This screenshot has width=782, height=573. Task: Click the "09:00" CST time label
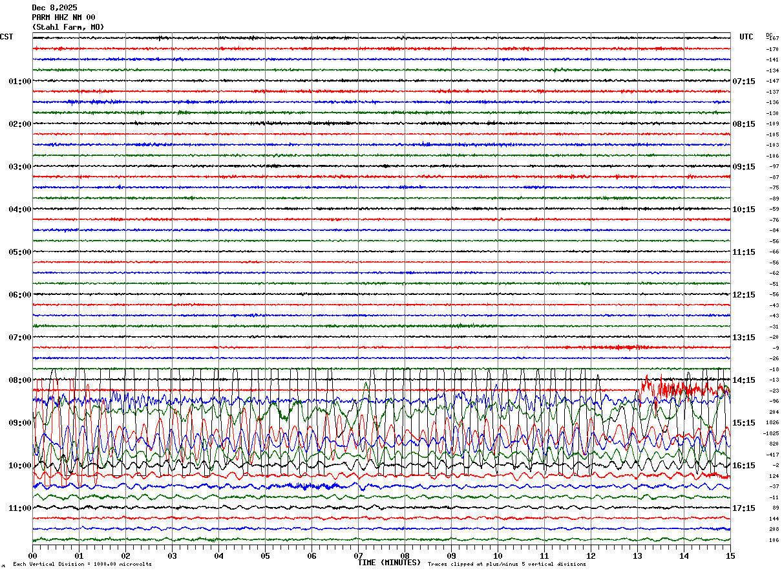click(20, 423)
